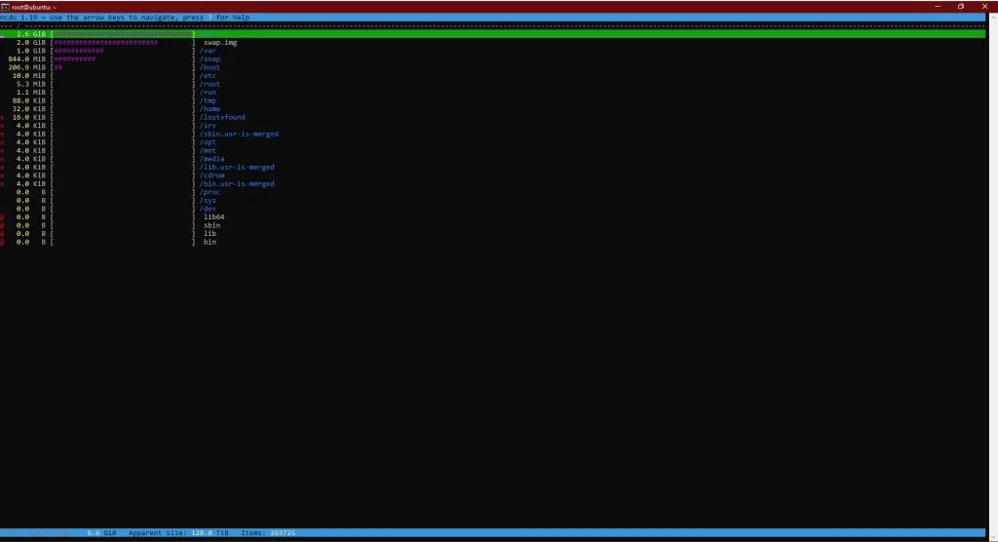Click the 16.0 KiB size value

point(28,117)
